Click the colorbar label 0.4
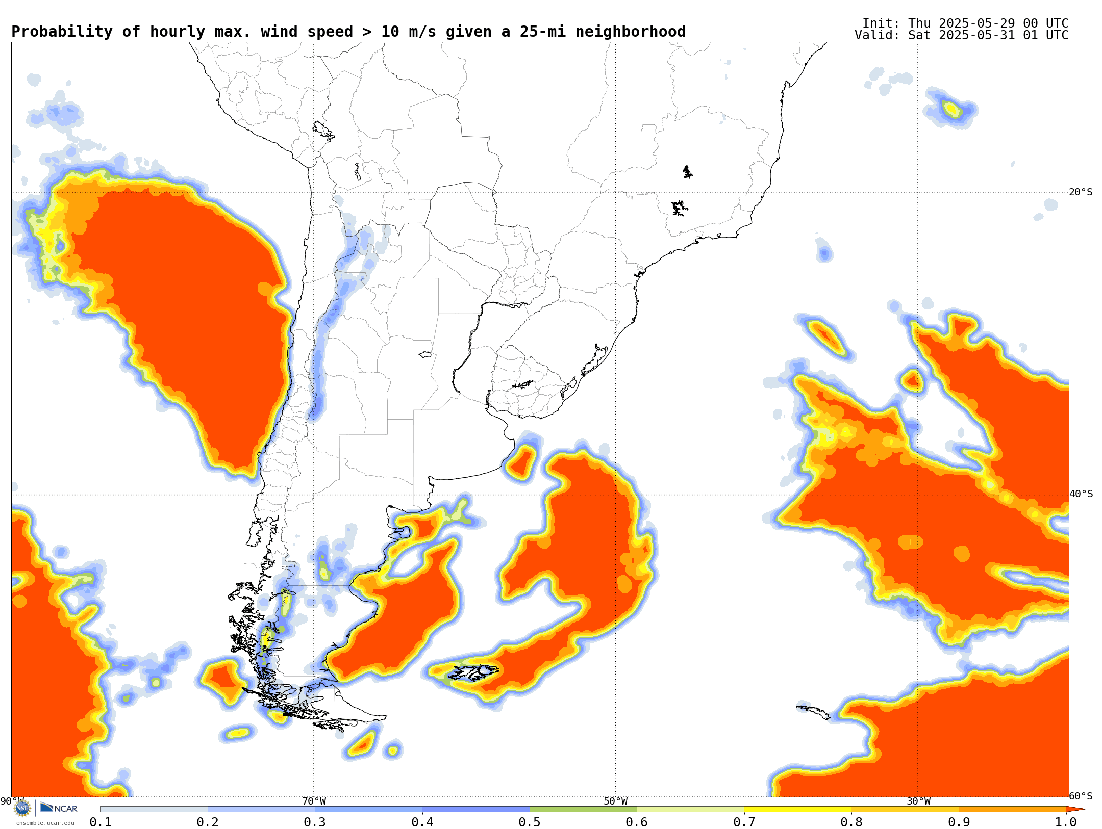 point(422,822)
